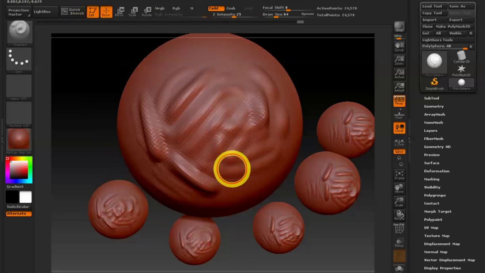Click the Scroll view icon
Screen dimensions: 485x273
pyautogui.click(x=399, y=47)
